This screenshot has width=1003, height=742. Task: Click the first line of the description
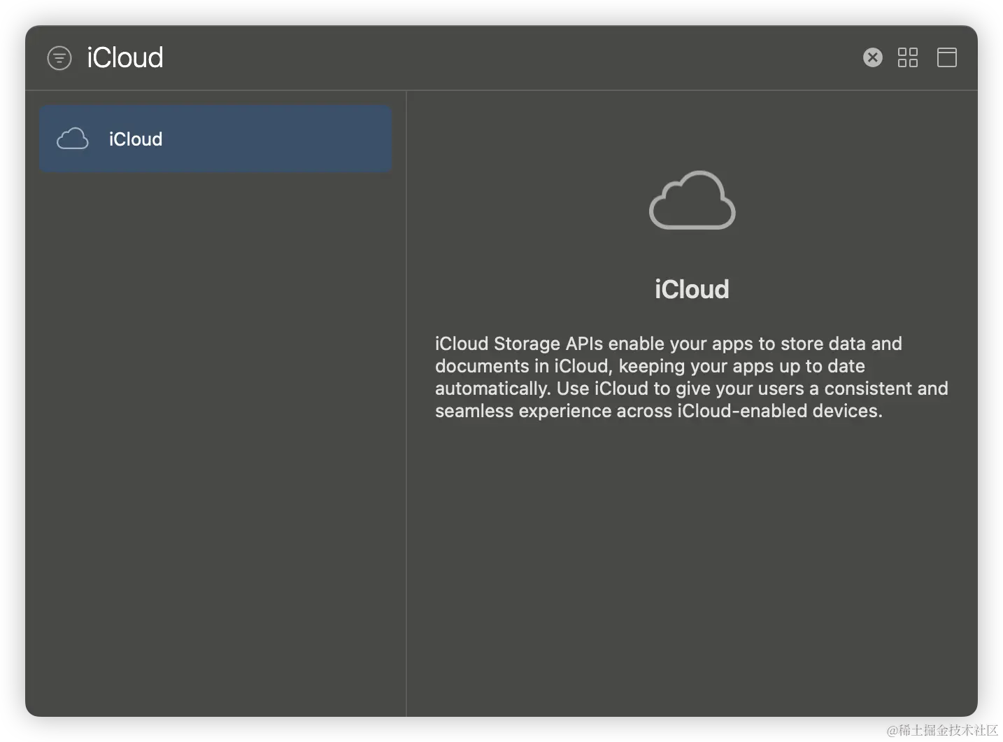[668, 344]
